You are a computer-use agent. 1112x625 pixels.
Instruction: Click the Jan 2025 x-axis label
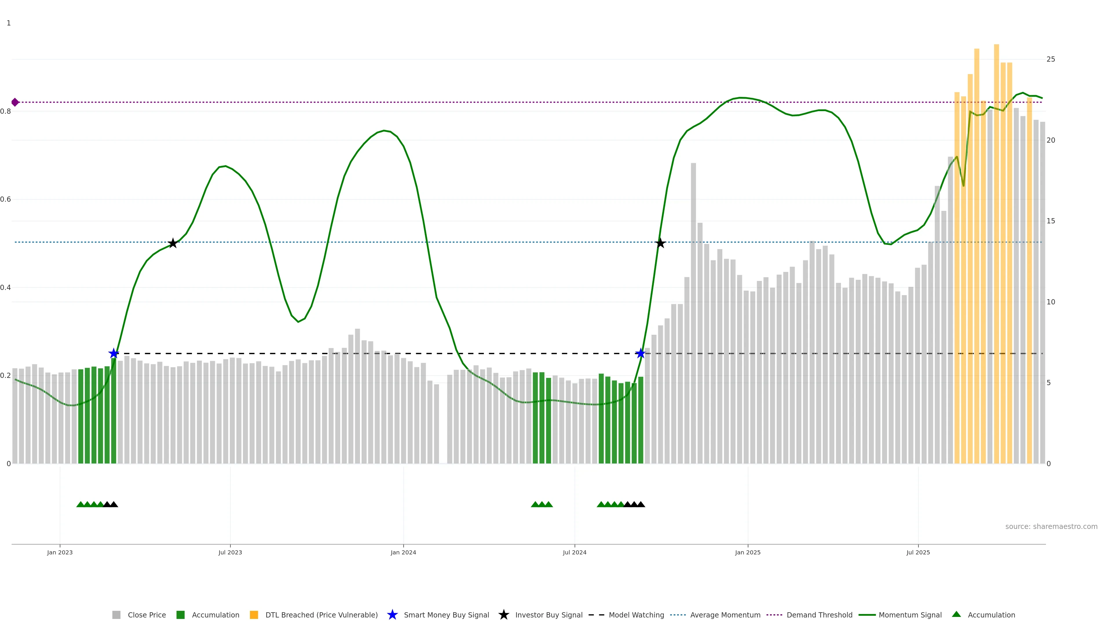747,553
